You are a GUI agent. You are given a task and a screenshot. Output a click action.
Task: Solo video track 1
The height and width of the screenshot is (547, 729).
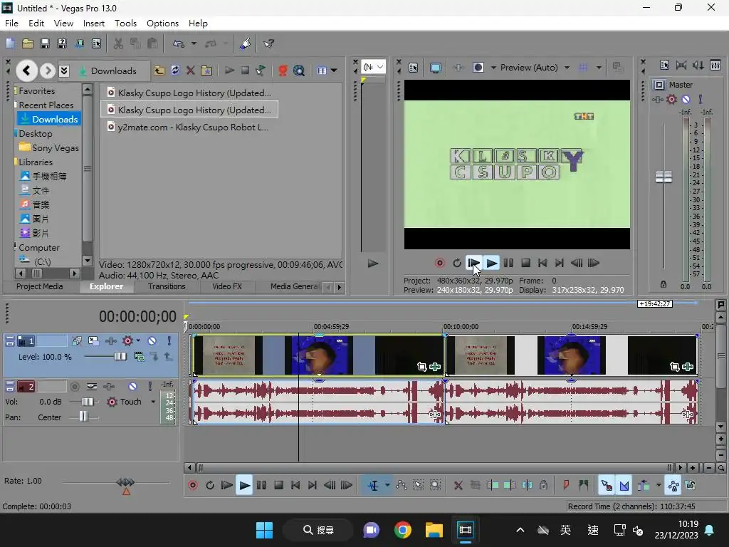pos(169,341)
